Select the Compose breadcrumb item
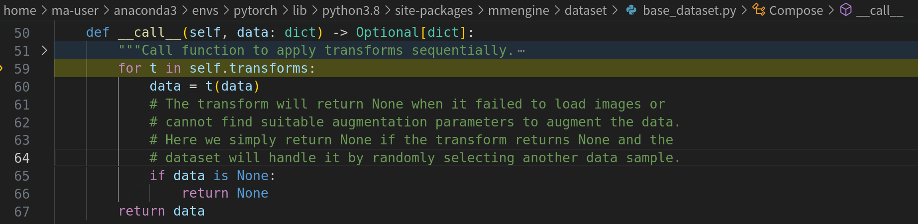Image resolution: width=918 pixels, height=224 pixels. (x=796, y=10)
